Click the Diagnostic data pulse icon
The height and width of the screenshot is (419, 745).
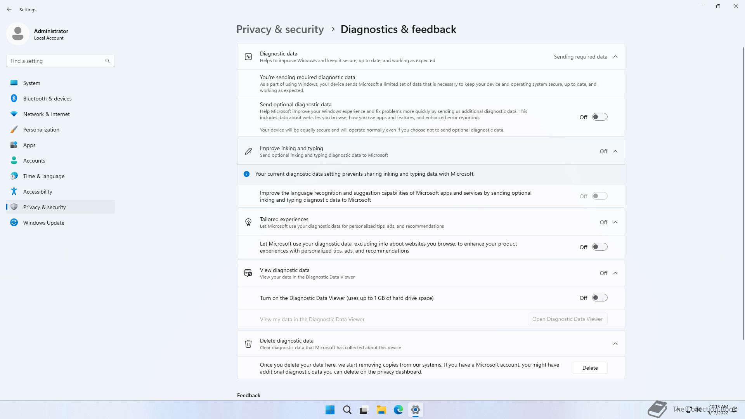coord(248,57)
